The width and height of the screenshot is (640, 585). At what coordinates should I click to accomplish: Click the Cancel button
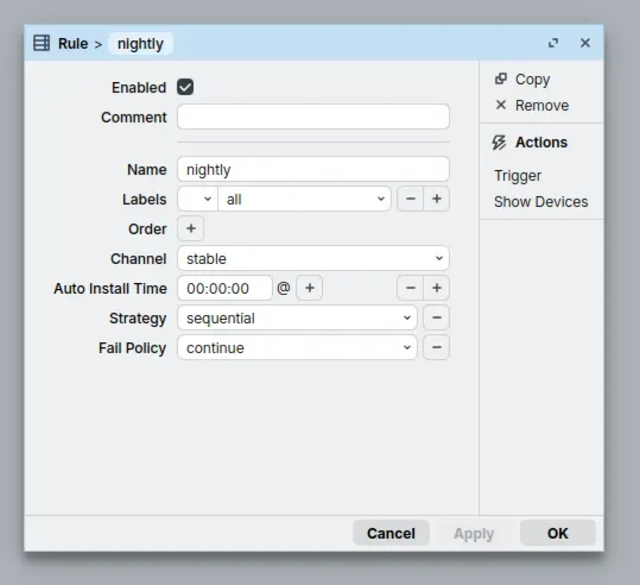tap(391, 533)
